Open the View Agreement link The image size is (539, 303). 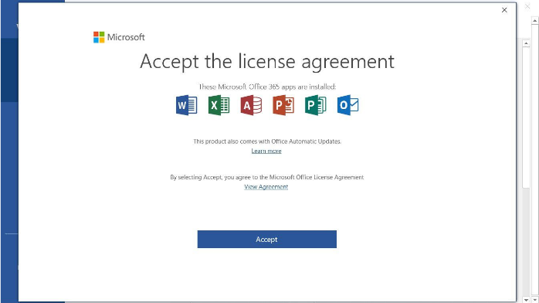point(266,187)
